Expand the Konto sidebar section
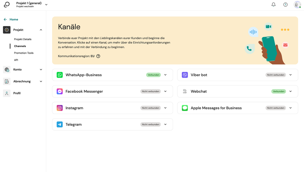Image resolution: width=304 pixels, height=172 pixels. click(x=41, y=69)
